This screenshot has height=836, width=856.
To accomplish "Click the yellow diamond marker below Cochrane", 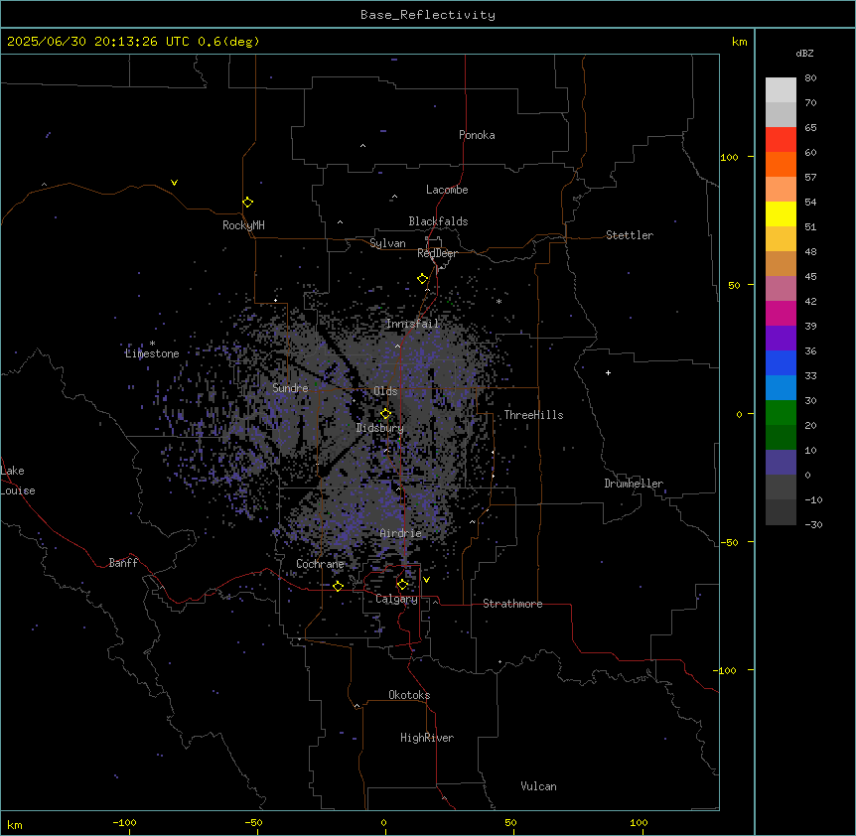I will [x=338, y=586].
